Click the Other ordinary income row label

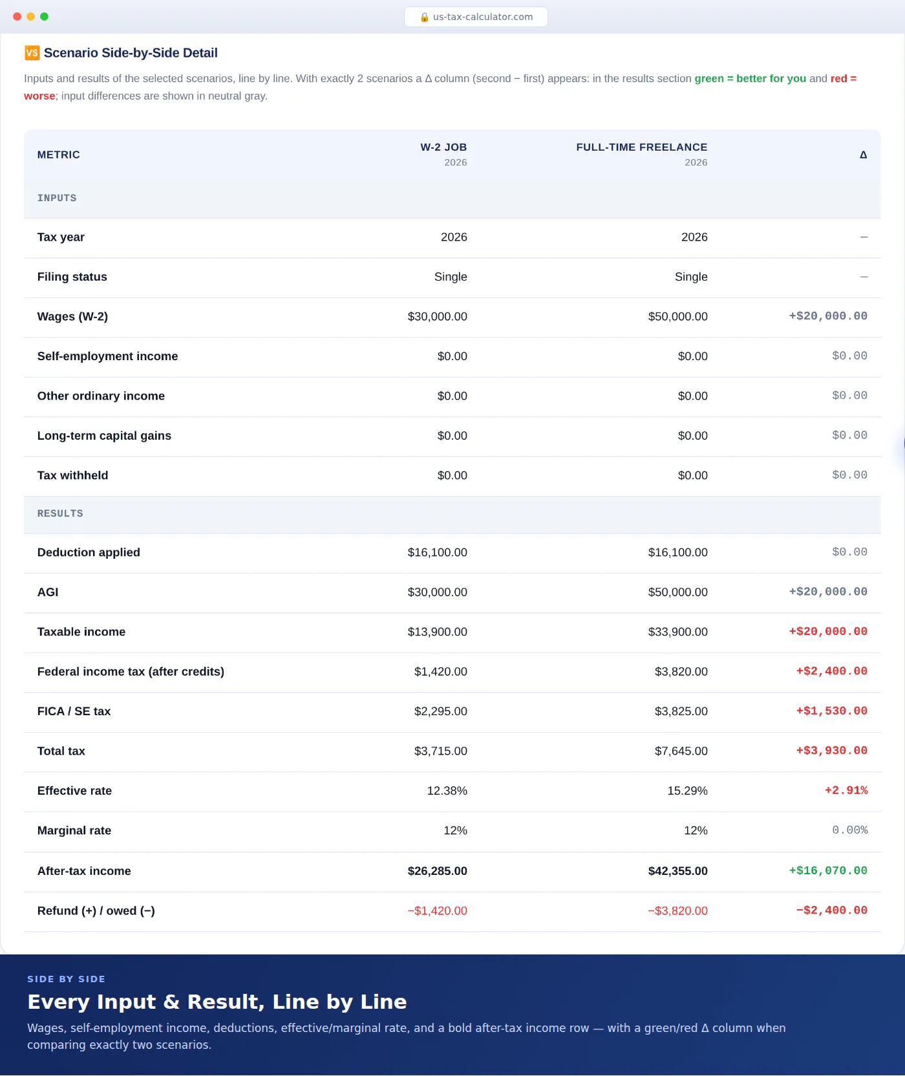pos(101,396)
